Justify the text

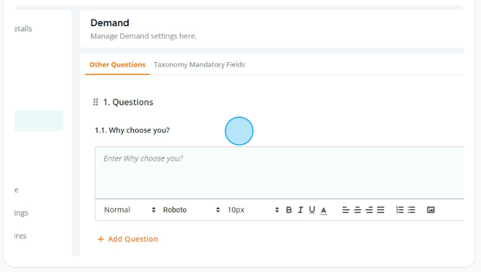(x=381, y=210)
